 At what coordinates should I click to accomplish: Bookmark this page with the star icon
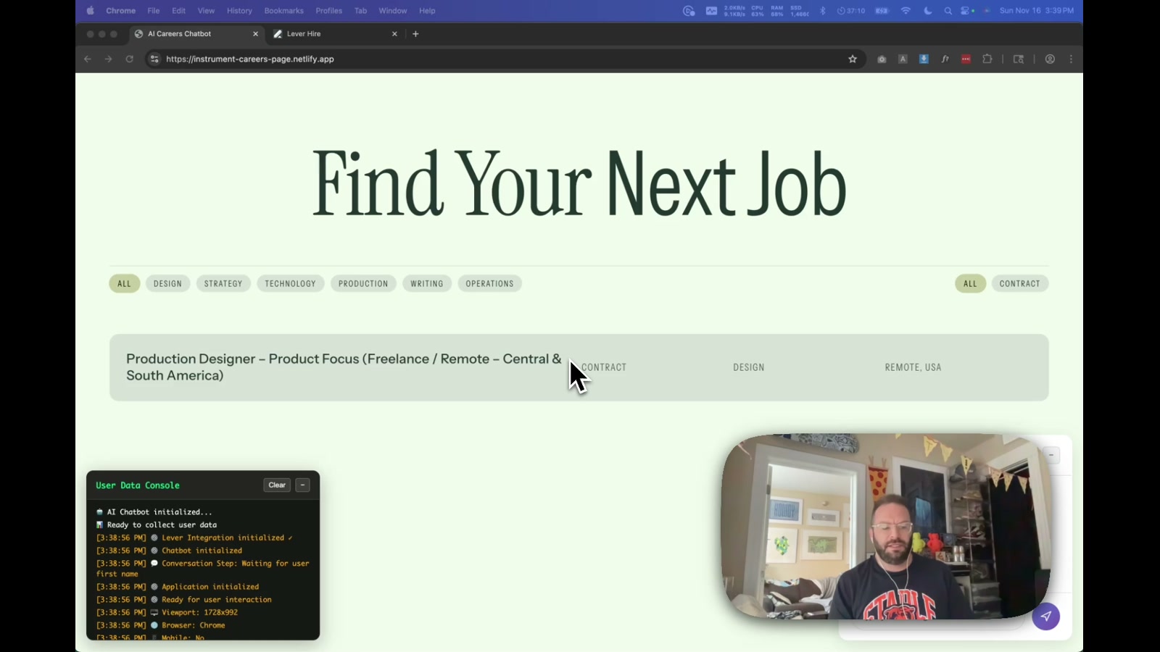point(853,59)
